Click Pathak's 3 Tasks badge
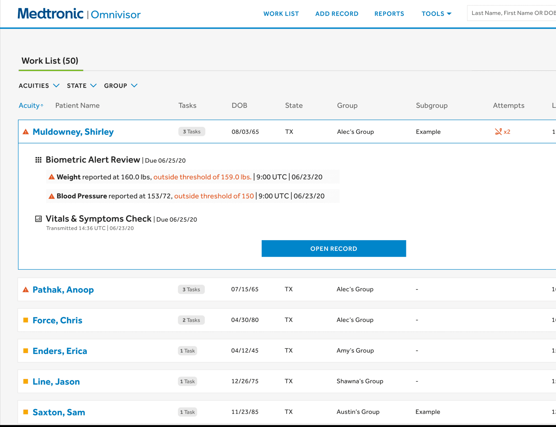This screenshot has height=427, width=556. tap(191, 289)
